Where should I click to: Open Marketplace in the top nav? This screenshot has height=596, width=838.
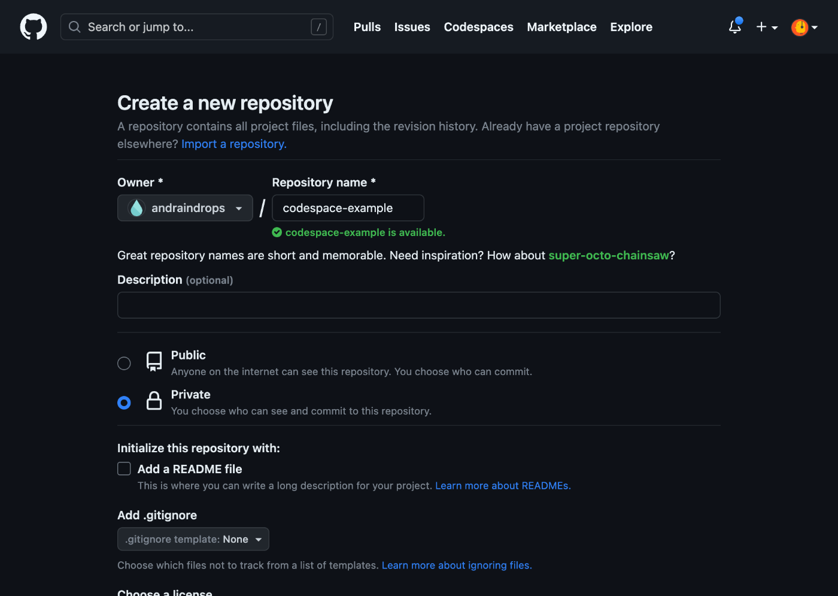pos(561,27)
